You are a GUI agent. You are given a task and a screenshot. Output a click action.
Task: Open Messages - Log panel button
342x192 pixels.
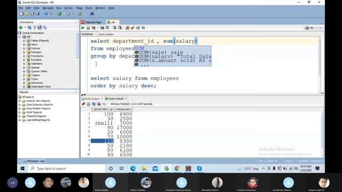(34, 161)
